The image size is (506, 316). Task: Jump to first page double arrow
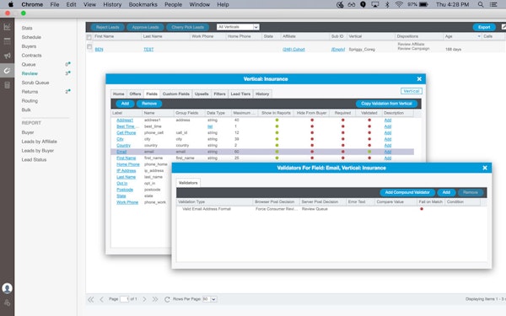point(91,299)
